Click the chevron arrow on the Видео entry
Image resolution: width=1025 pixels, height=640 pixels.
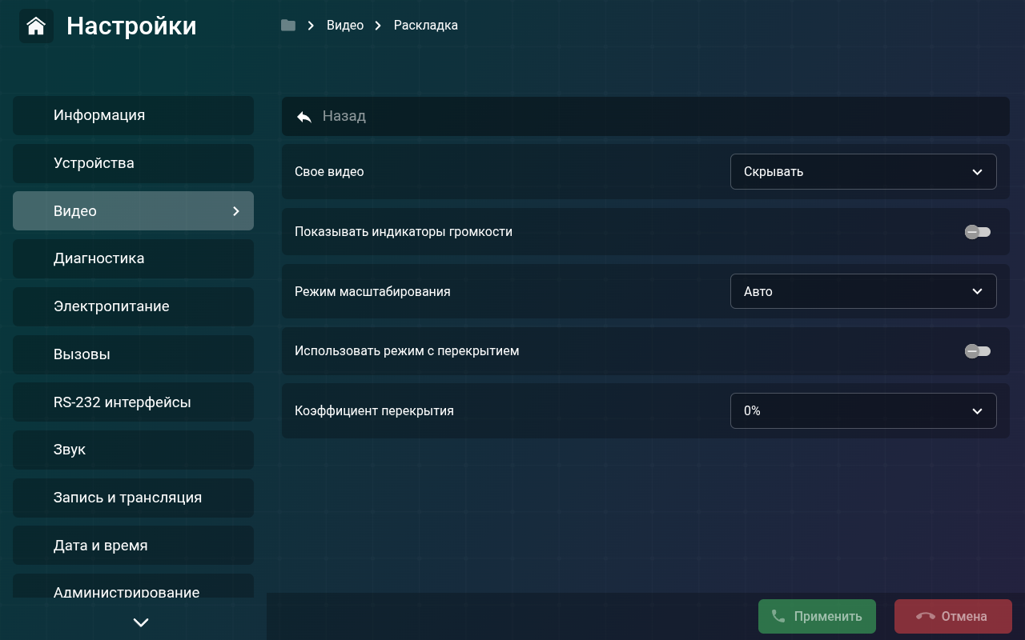tap(235, 211)
